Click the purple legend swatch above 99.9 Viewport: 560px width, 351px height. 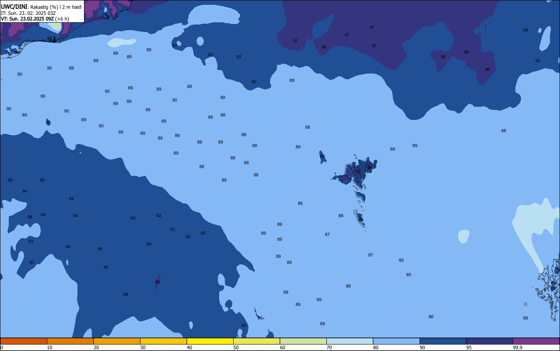click(x=536, y=341)
